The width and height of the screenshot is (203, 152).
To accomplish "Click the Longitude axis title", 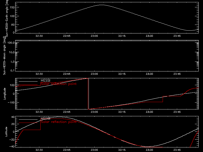I will coord(5,94).
